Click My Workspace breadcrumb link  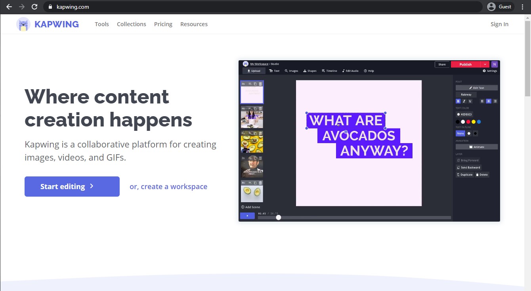[x=259, y=64]
